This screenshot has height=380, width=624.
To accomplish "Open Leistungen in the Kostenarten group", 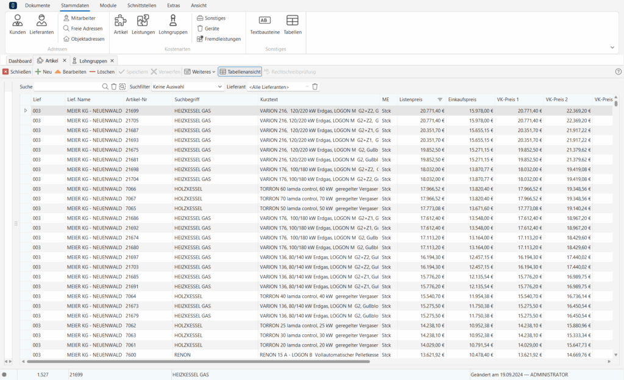I will point(143,24).
